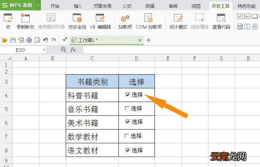Click the fx Insert Function button
The width and height of the screenshot is (260, 167).
(73, 49)
